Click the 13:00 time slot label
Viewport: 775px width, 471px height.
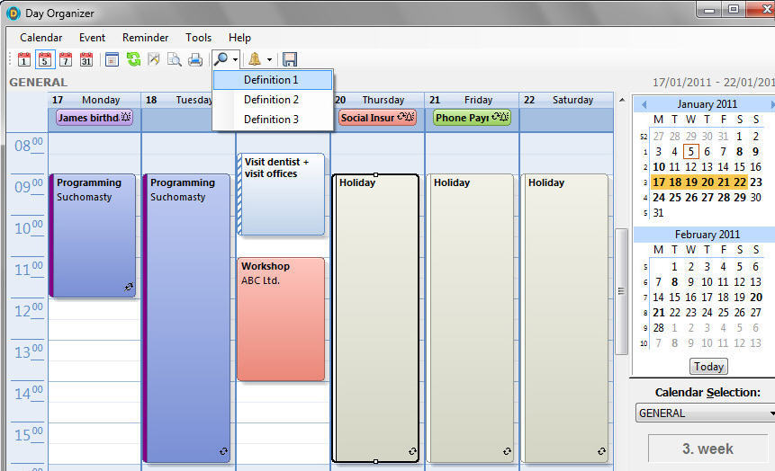pyautogui.click(x=28, y=352)
